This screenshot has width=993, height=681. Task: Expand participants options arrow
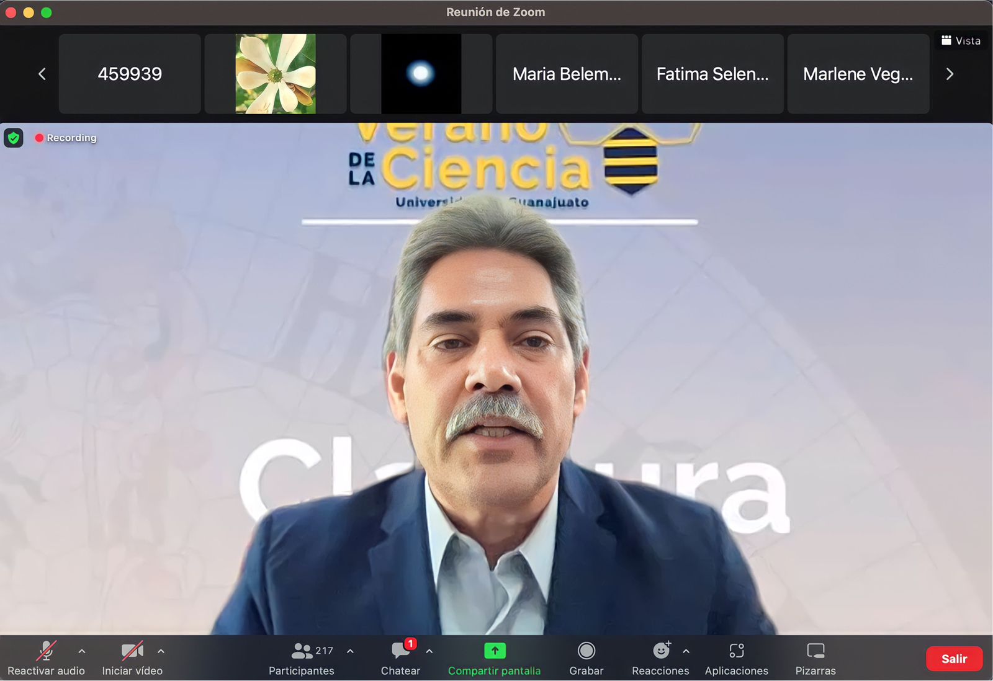tap(350, 651)
